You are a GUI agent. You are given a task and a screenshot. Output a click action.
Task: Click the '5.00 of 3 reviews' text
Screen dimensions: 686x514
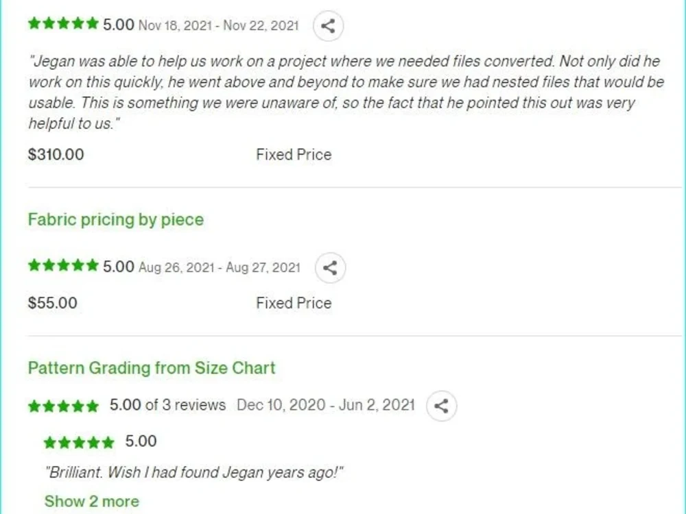pos(167,405)
